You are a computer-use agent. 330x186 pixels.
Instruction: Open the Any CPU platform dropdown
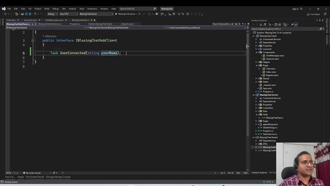click(x=69, y=14)
